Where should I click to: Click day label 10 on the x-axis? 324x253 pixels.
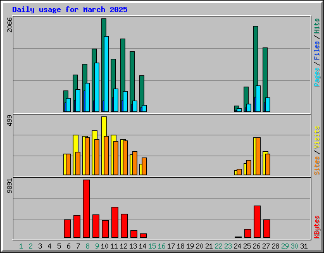coord(104,246)
